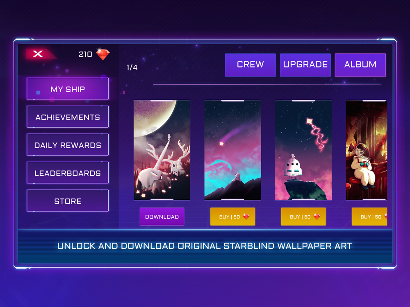
Task: Select the rocket with pink kite thumbnail
Action: click(303, 150)
